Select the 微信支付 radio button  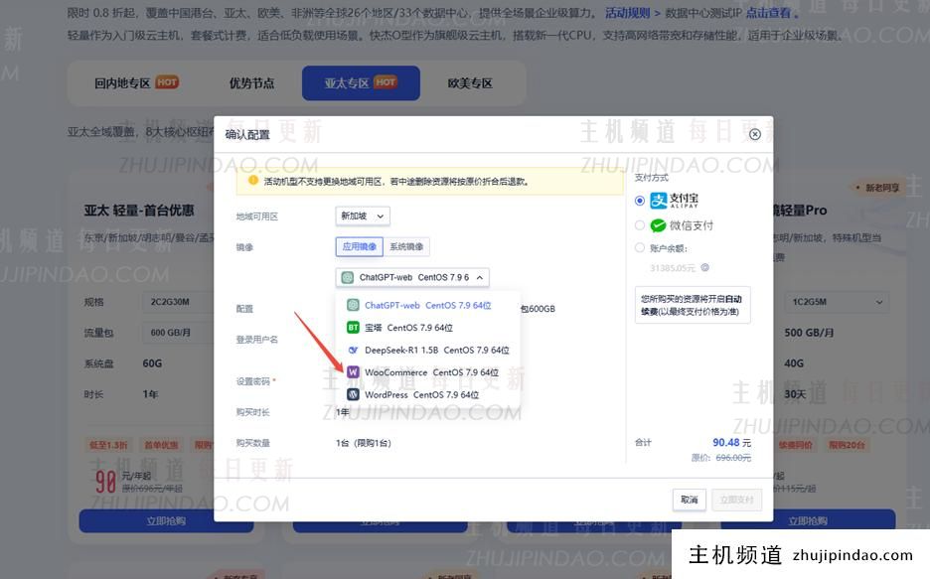click(x=640, y=225)
